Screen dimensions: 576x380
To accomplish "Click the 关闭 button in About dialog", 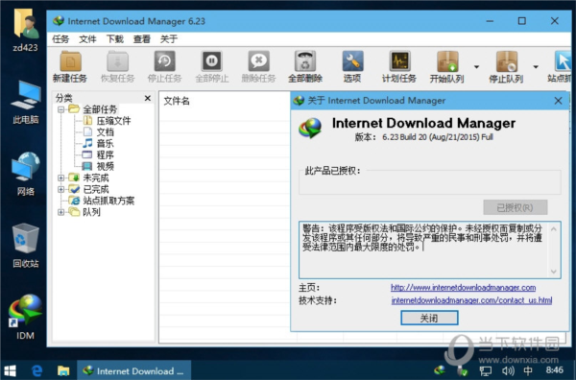I will point(429,318).
